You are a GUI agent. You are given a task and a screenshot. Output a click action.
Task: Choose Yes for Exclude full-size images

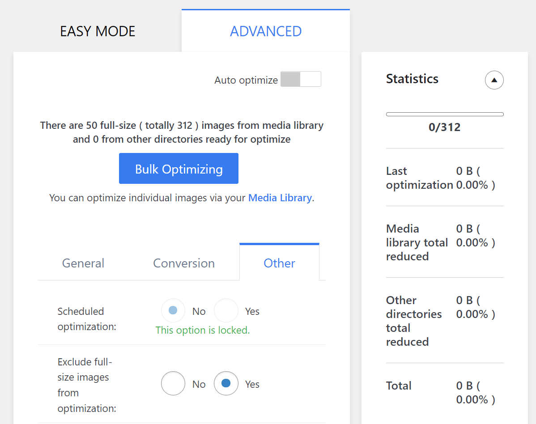[226, 383]
